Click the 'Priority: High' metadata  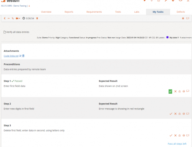tap(54, 38)
